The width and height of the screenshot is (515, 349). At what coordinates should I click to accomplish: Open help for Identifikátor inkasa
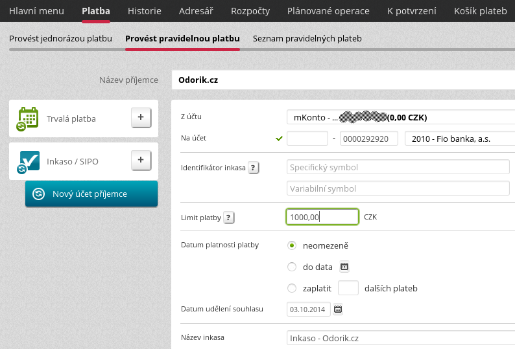coord(254,168)
